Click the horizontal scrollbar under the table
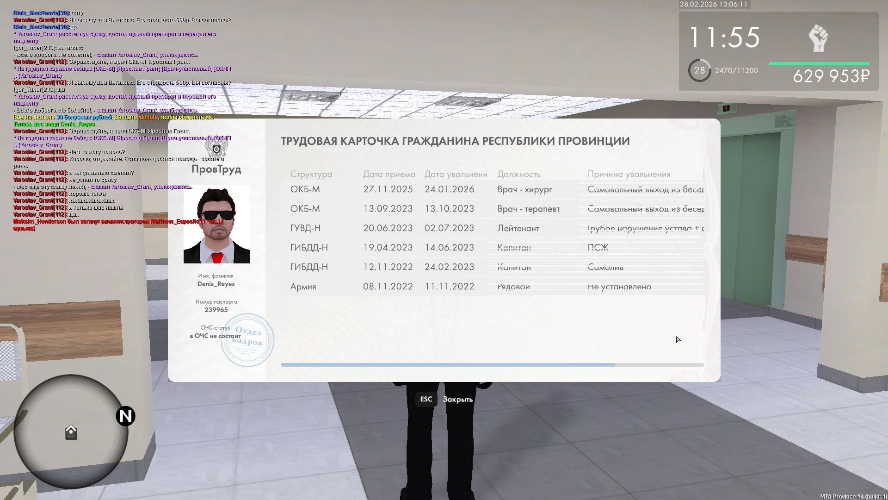888x500 pixels. [x=448, y=365]
